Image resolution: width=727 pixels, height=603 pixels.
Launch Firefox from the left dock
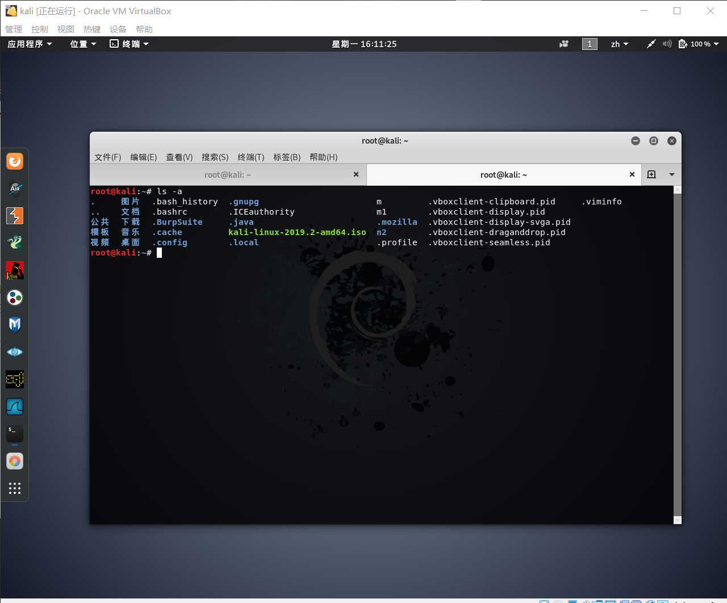click(15, 161)
